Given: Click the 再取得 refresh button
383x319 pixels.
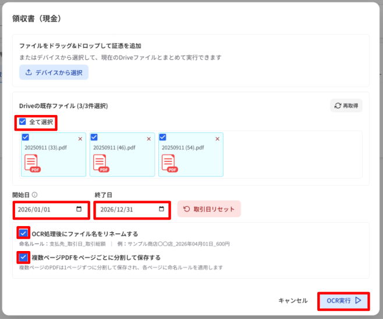Looking at the screenshot, I should tap(346, 106).
